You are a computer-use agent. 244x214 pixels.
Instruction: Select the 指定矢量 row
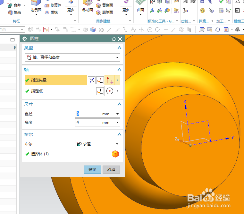56,80
